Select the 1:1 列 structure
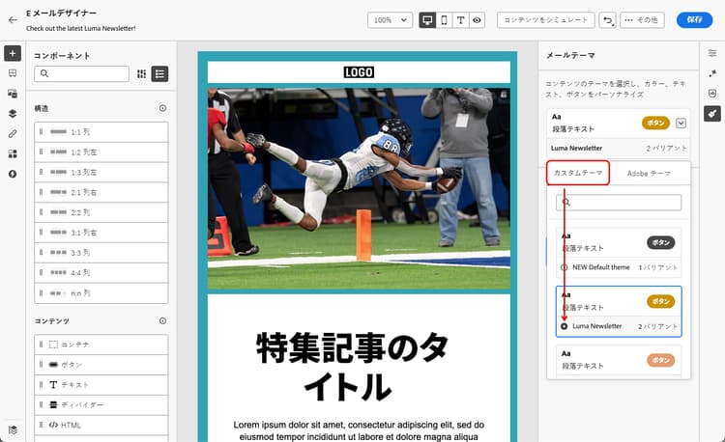725x442 pixels. click(x=101, y=132)
